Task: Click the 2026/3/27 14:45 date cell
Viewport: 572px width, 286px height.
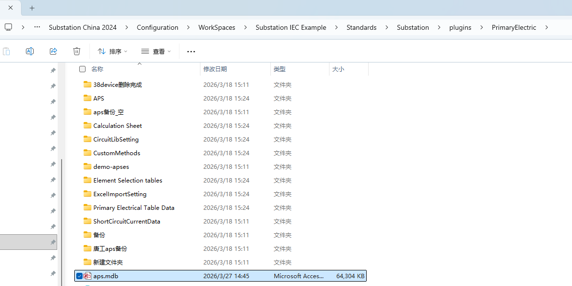Action: tap(226, 276)
